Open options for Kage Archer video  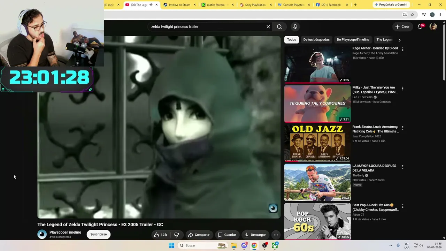coord(403,50)
